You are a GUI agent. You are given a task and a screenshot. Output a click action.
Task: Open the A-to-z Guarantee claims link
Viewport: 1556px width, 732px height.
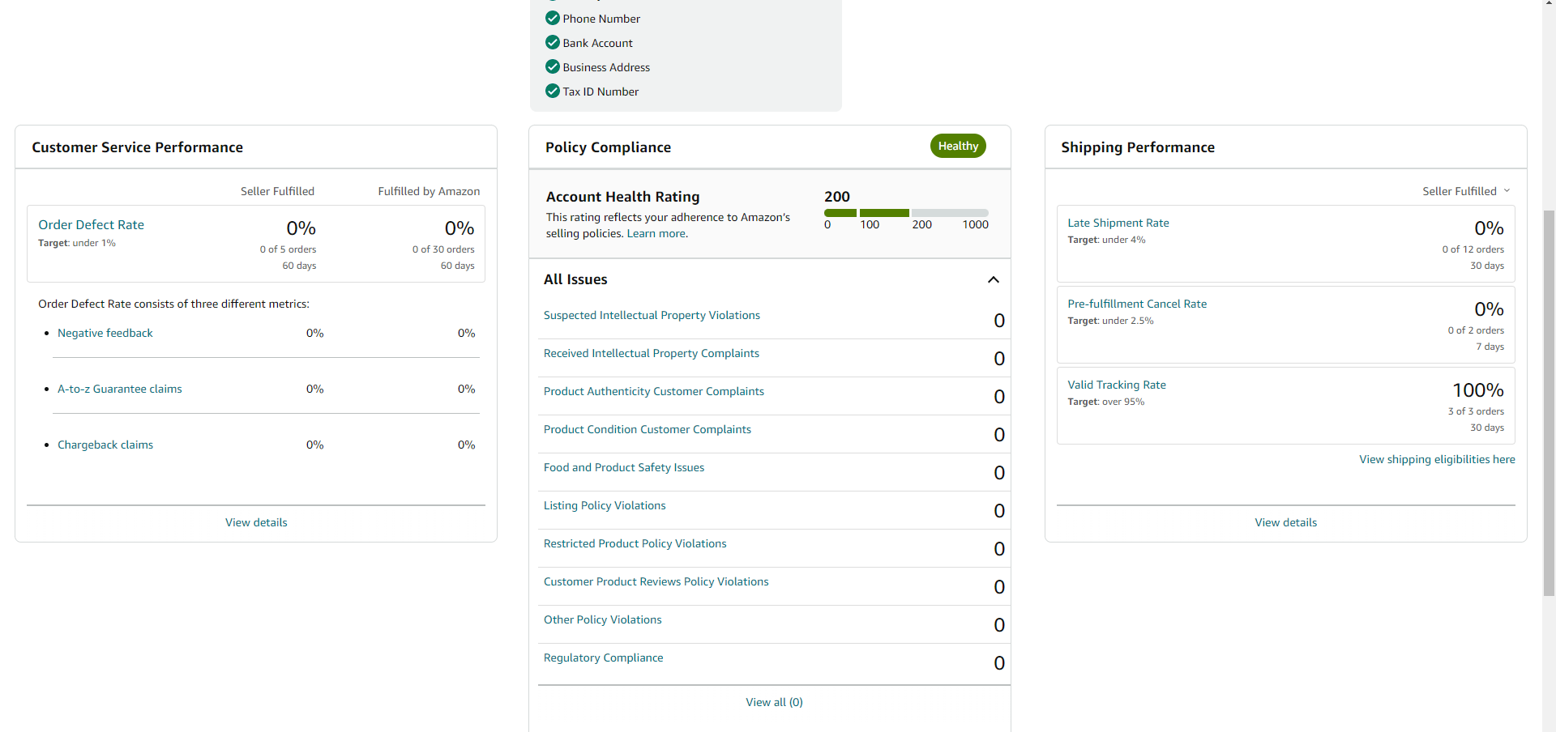point(120,389)
